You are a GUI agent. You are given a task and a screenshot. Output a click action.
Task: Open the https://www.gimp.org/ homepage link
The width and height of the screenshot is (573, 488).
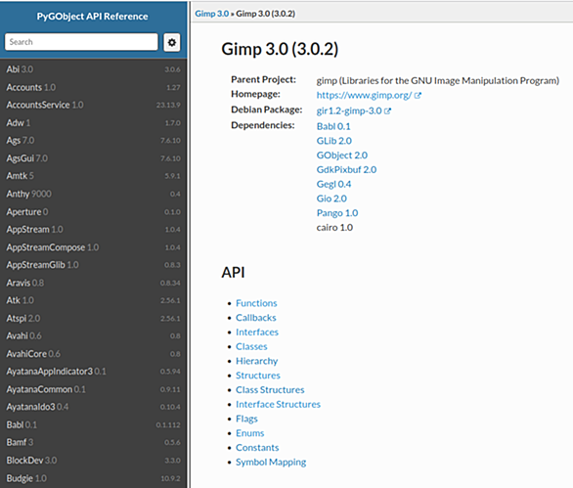[364, 96]
